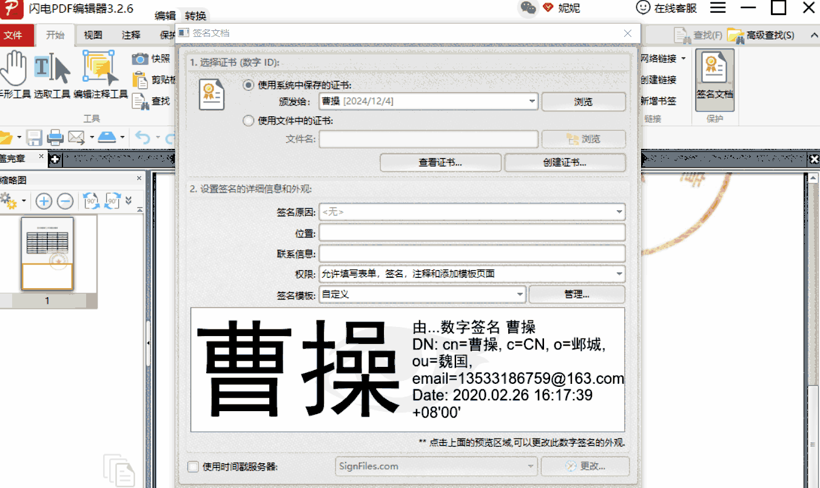
Task: Select the Hand tool (手形工具)
Action: (13, 74)
